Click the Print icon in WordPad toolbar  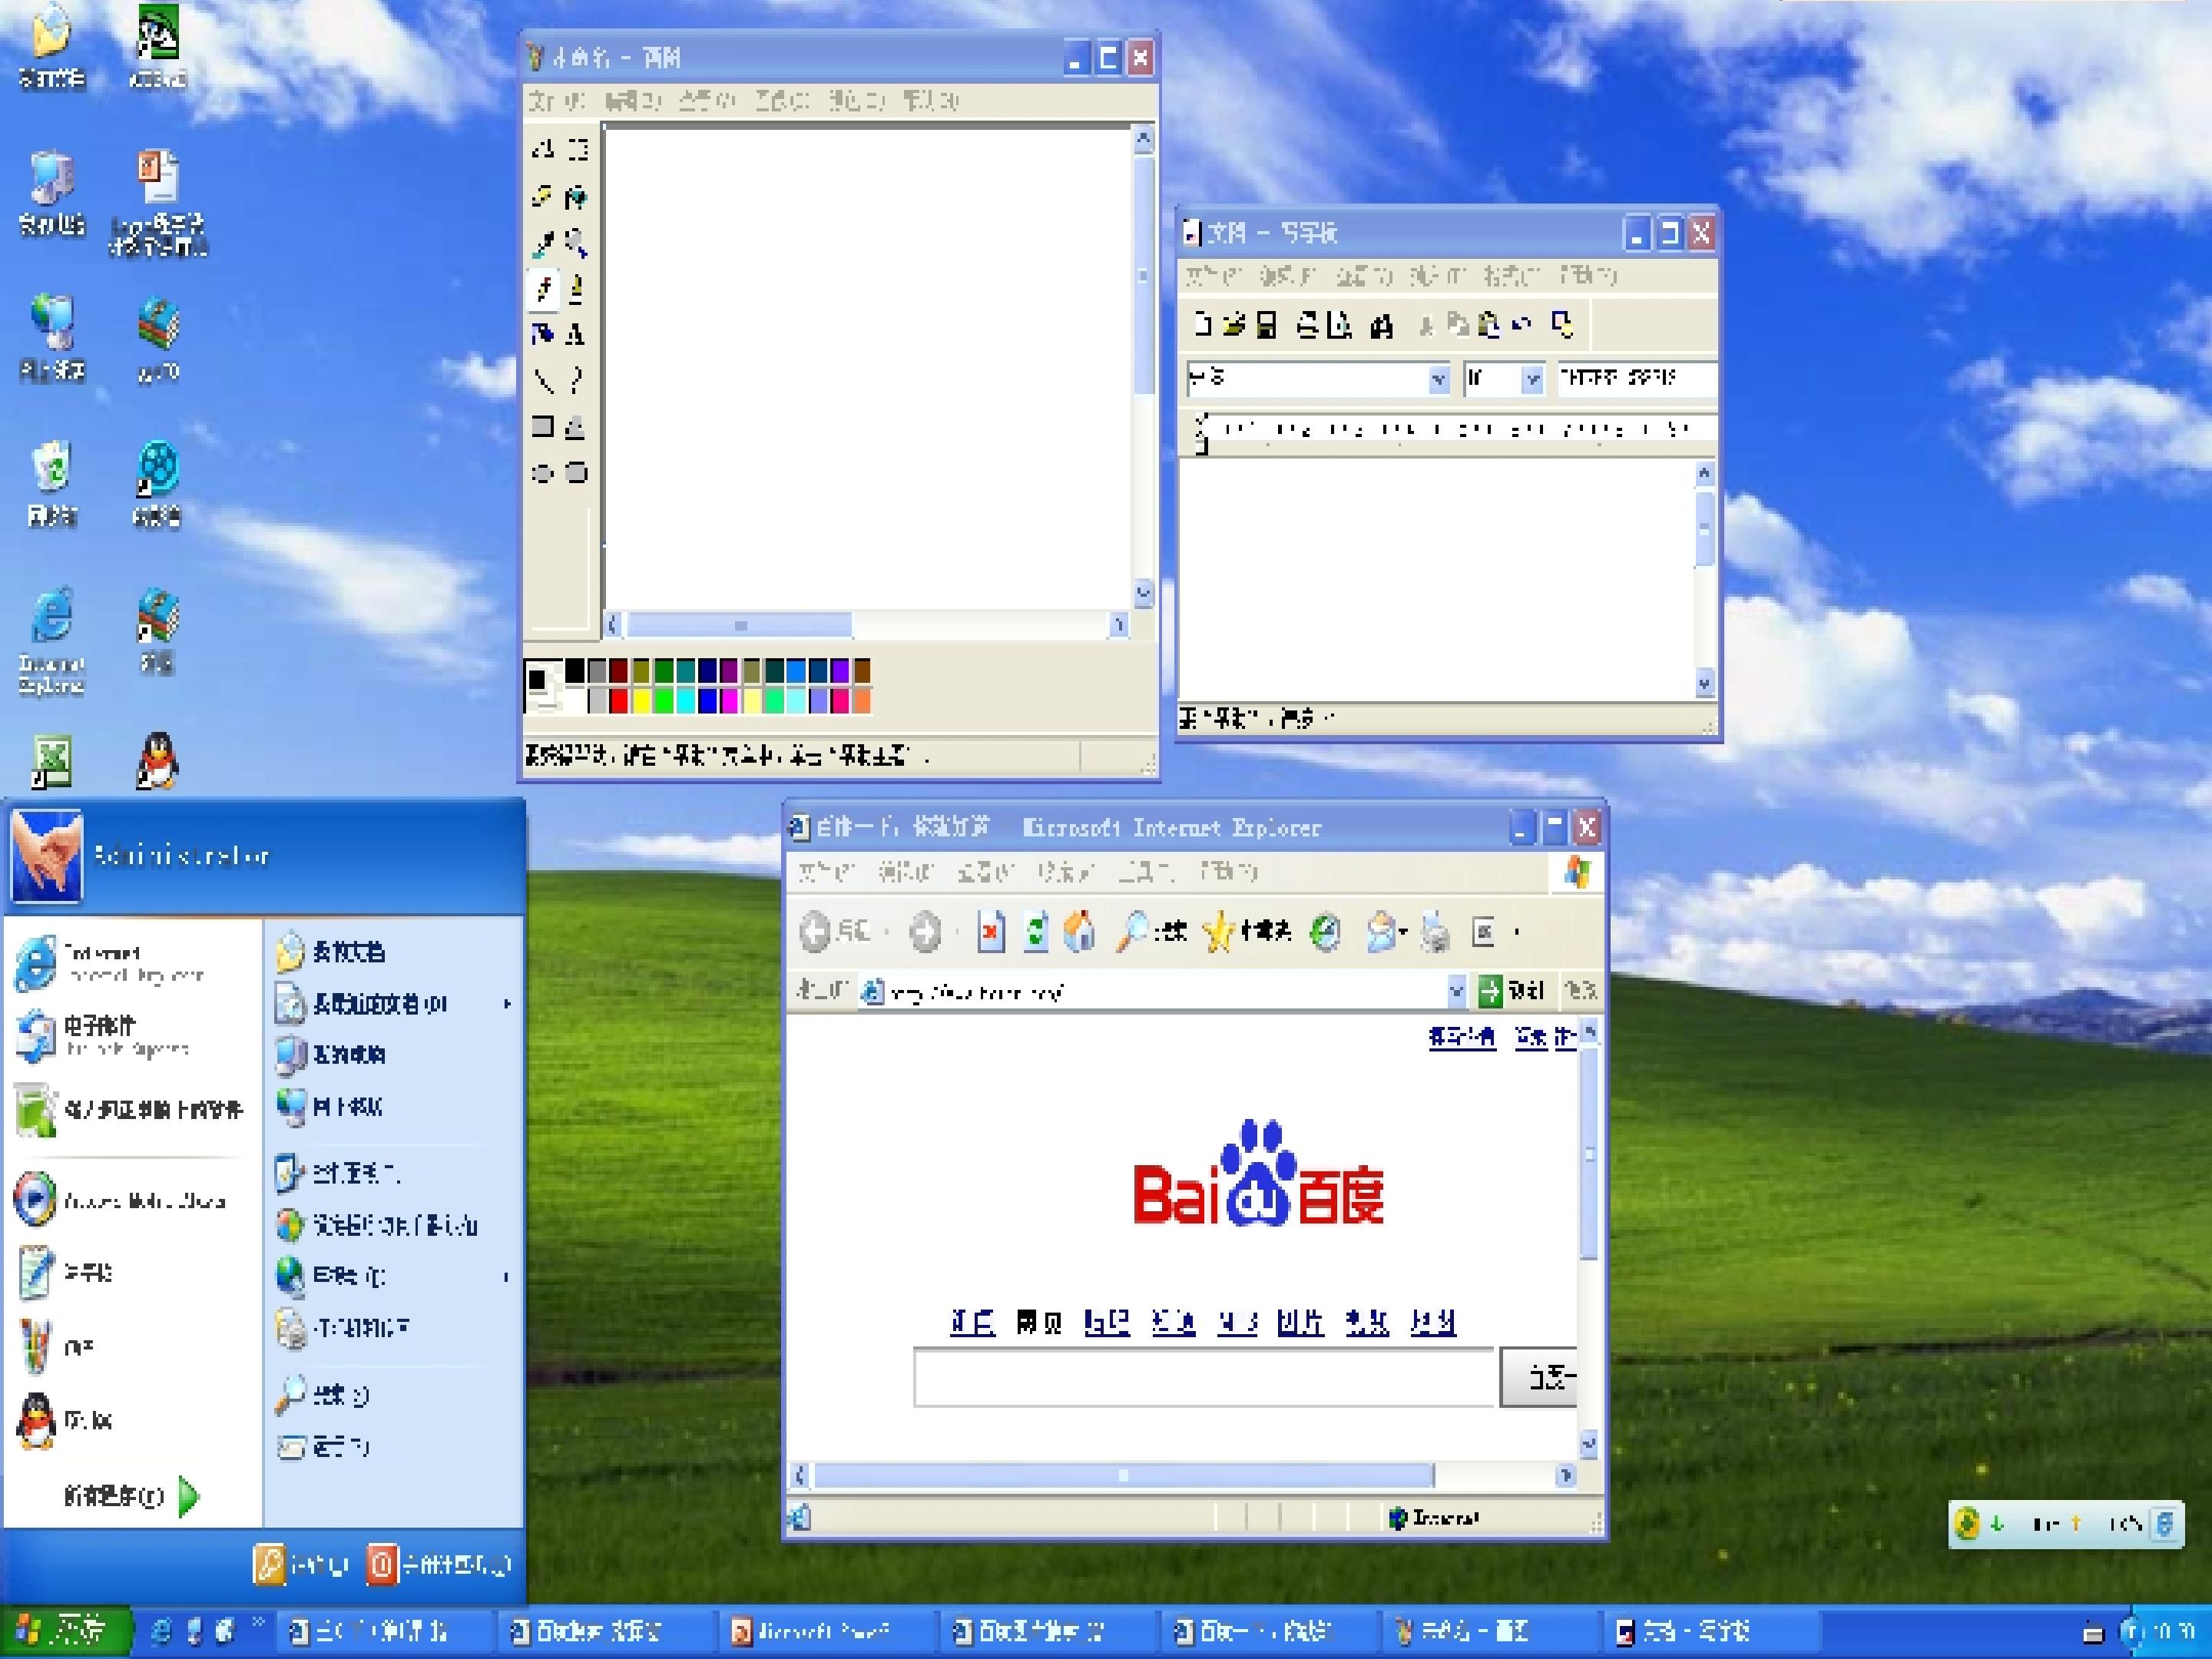pyautogui.click(x=1307, y=325)
